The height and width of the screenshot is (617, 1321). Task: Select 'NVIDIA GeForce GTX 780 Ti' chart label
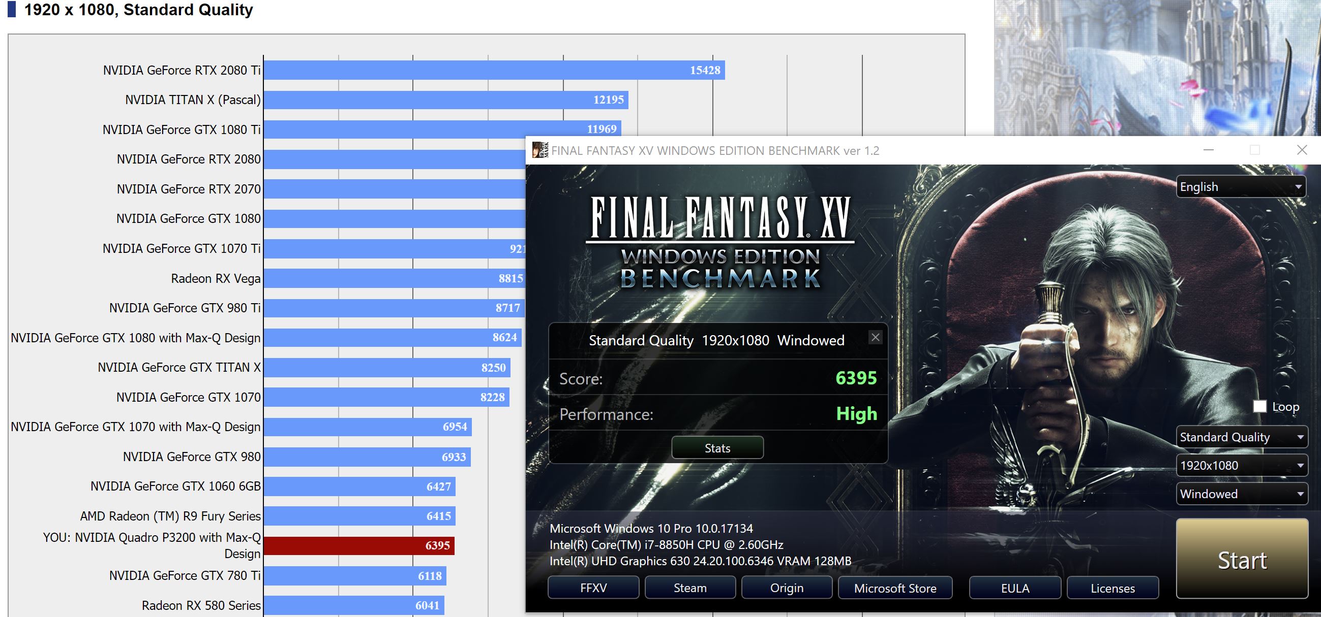185,575
